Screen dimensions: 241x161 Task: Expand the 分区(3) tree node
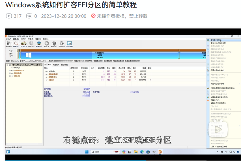coord(10,76)
